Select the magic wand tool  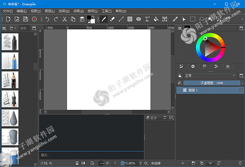(x=210, y=19)
